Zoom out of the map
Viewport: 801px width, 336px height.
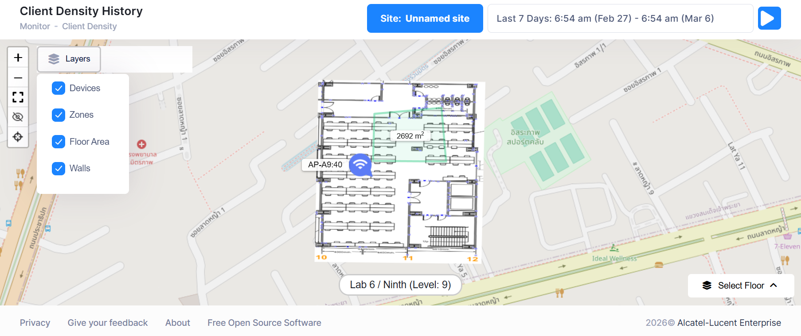click(18, 78)
